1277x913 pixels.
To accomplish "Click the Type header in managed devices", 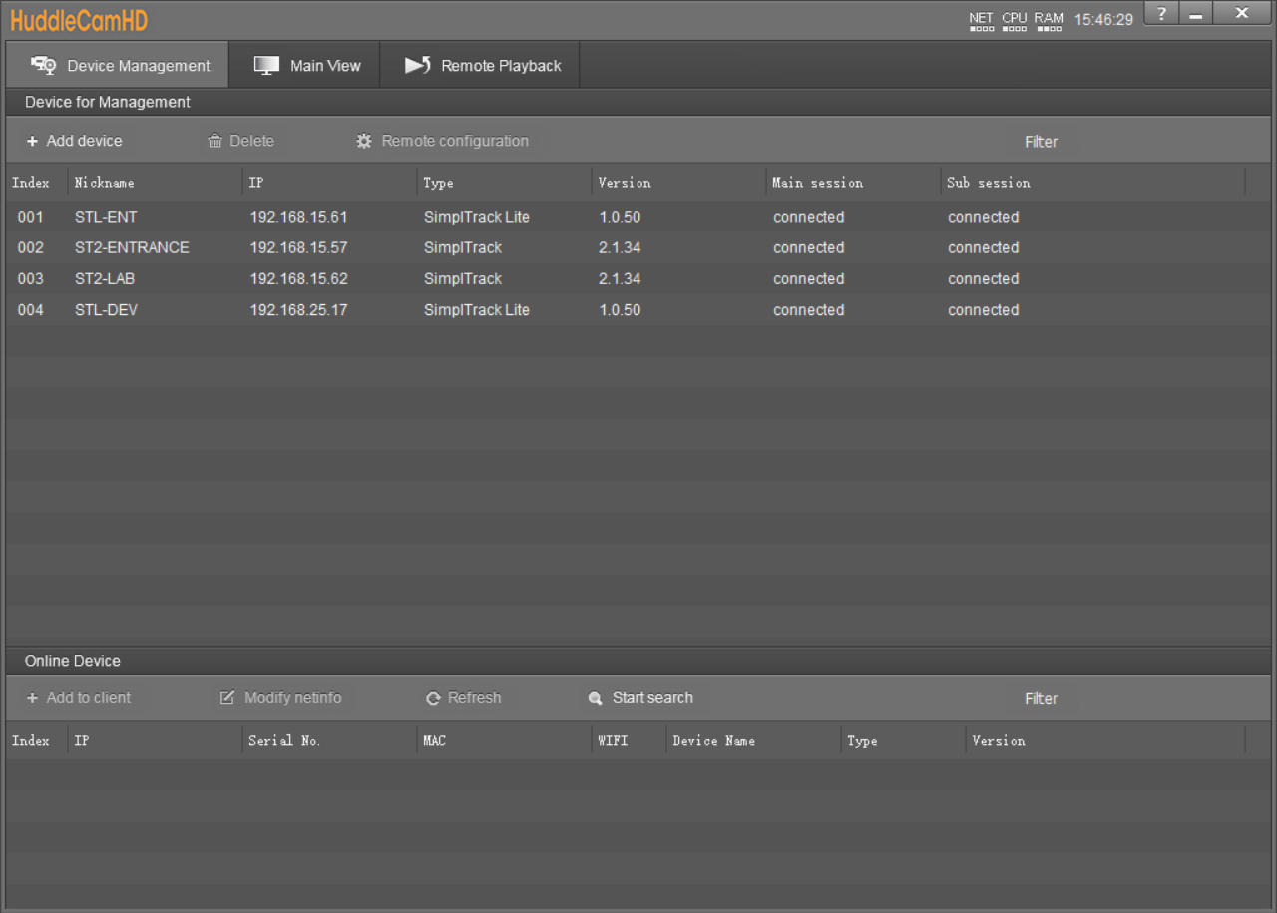I will pyautogui.click(x=504, y=183).
